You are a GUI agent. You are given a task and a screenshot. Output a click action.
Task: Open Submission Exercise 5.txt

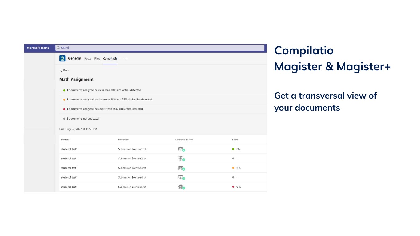point(132,187)
